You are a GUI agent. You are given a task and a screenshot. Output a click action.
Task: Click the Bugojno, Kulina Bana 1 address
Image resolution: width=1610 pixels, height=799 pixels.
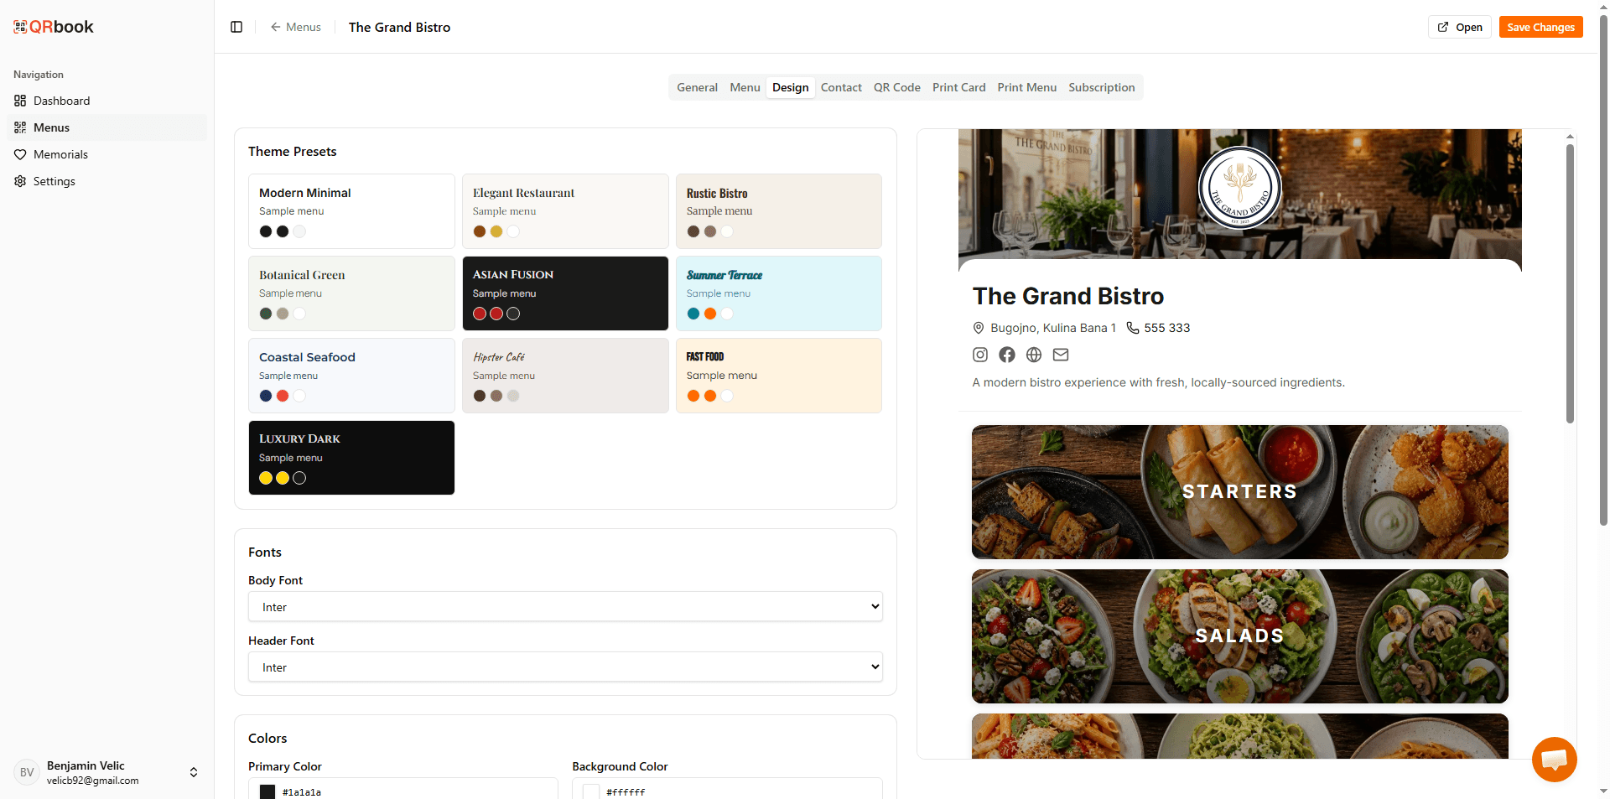(x=1053, y=328)
